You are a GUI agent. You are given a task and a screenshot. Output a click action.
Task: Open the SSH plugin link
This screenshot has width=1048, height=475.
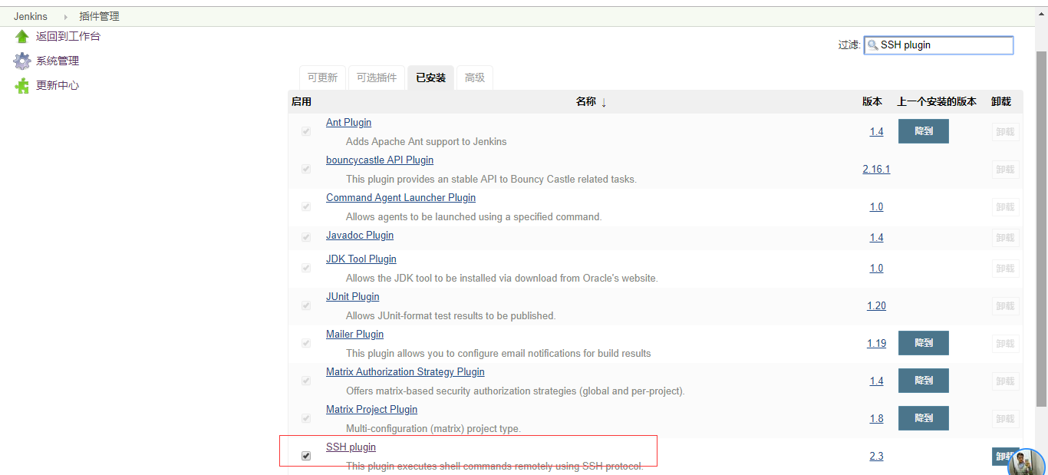click(x=351, y=447)
